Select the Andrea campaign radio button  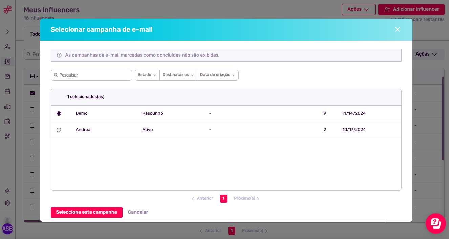click(x=59, y=130)
